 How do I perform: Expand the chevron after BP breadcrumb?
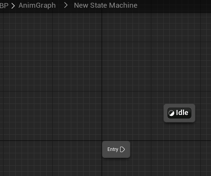(x=13, y=6)
